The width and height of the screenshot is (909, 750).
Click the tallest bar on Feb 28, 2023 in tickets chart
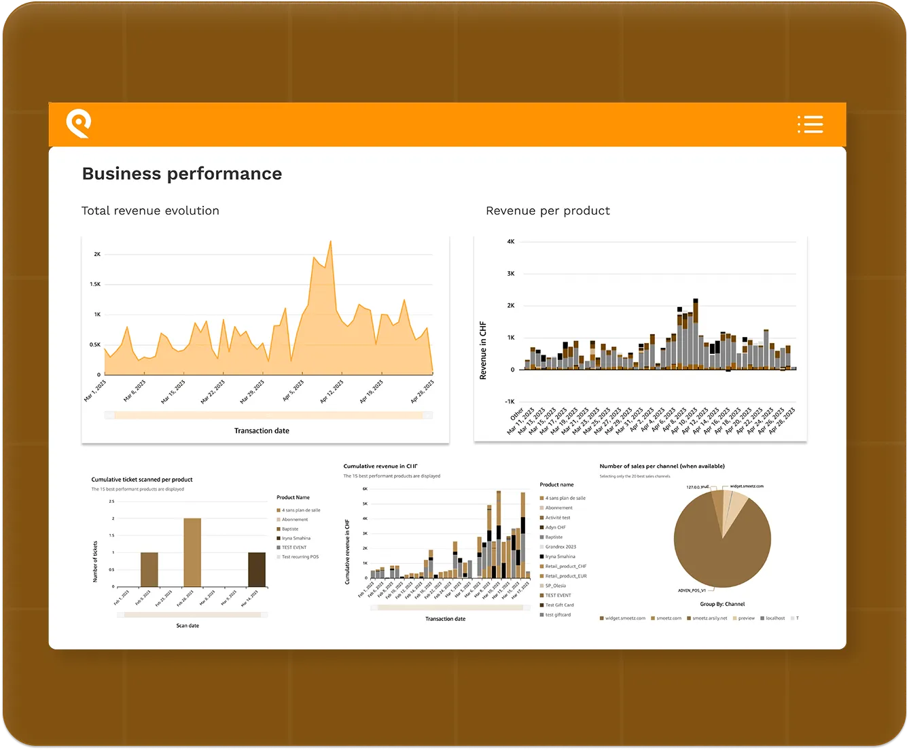point(192,552)
